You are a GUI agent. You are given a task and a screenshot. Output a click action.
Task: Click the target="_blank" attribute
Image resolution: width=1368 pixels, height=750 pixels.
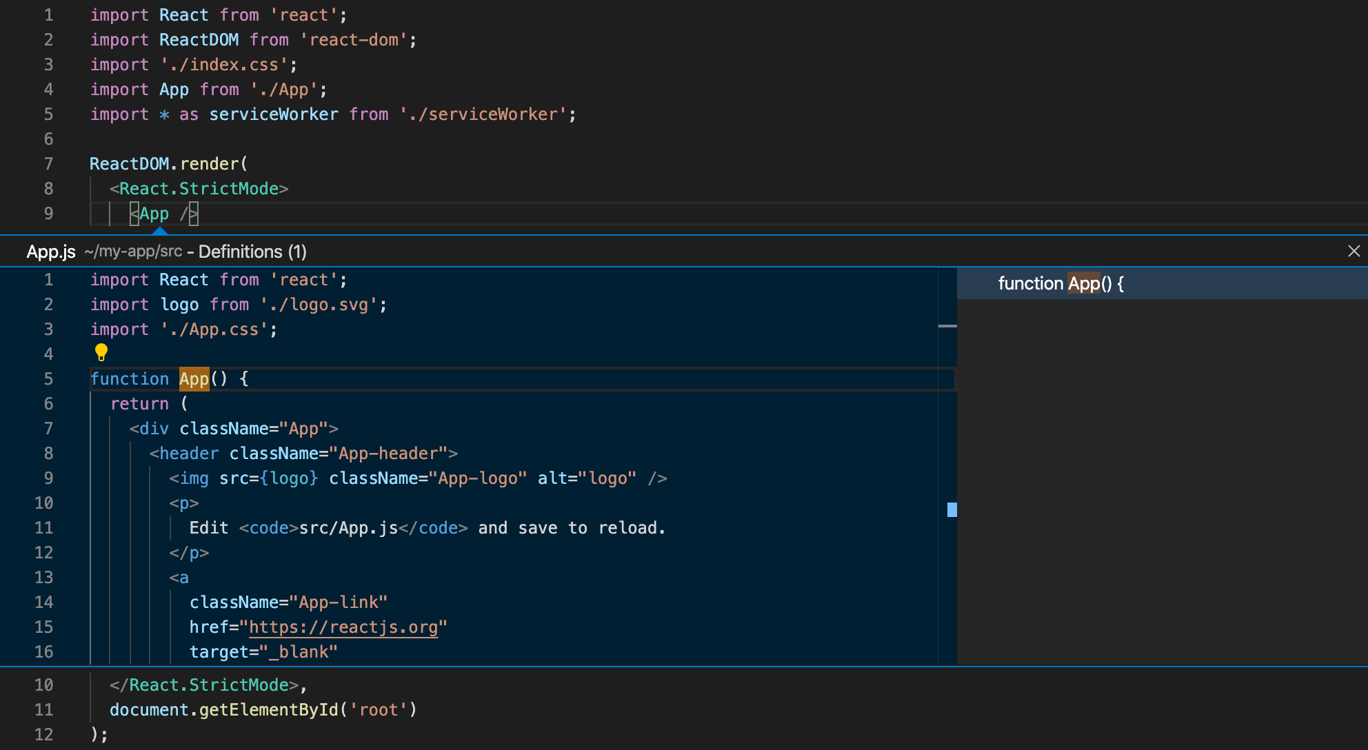coord(263,651)
